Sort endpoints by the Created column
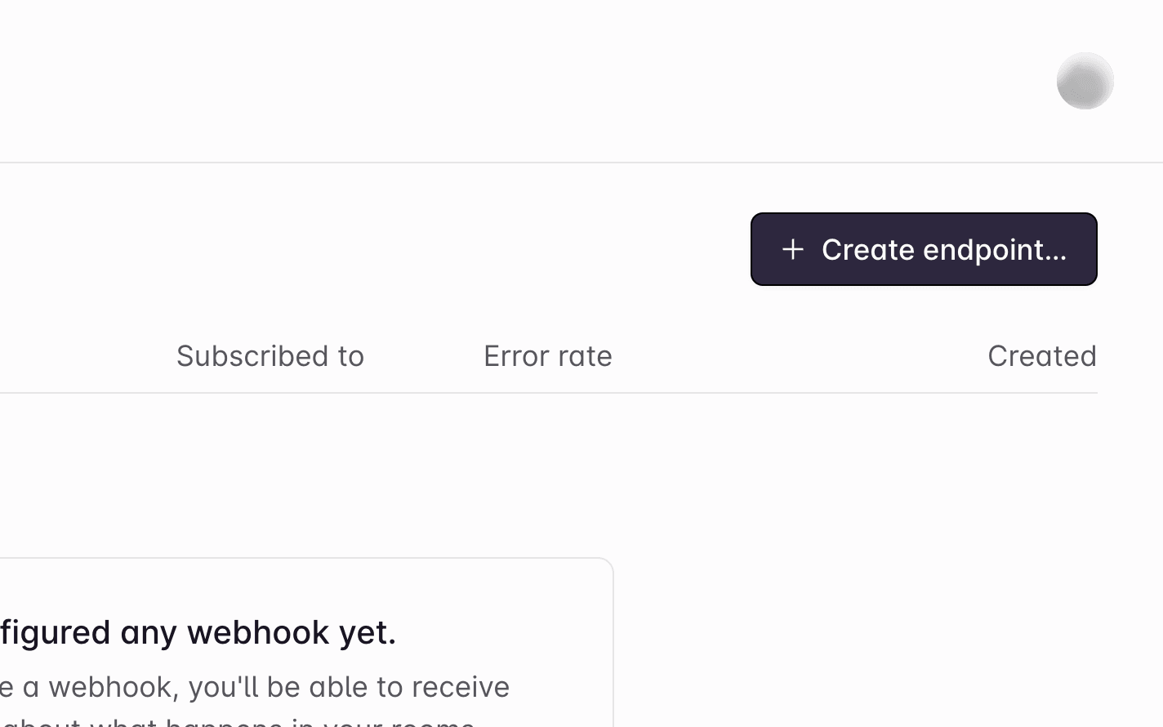This screenshot has height=727, width=1163. point(1042,356)
